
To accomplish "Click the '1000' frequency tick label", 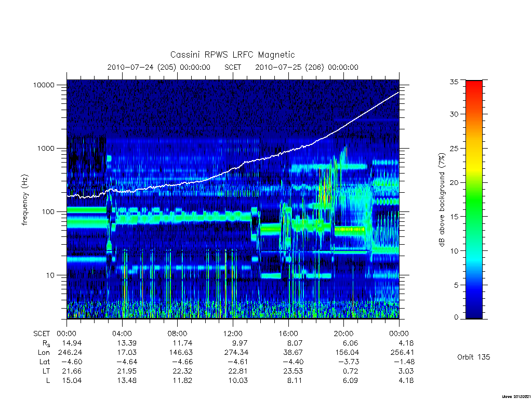I will tap(46, 148).
